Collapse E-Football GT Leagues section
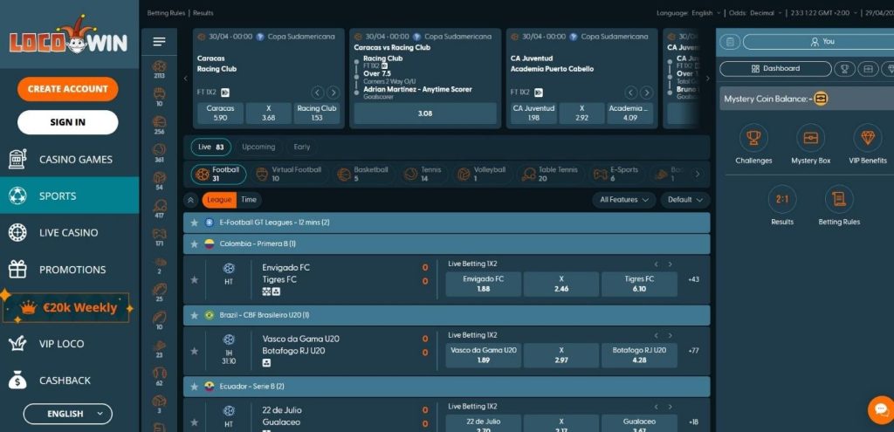This screenshot has width=894, height=432. pyautogui.click(x=446, y=223)
